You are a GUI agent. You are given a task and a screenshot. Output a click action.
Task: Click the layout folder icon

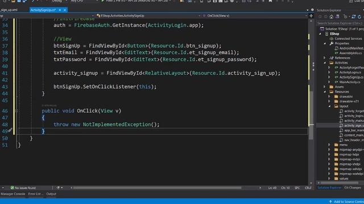[x=336, y=106]
